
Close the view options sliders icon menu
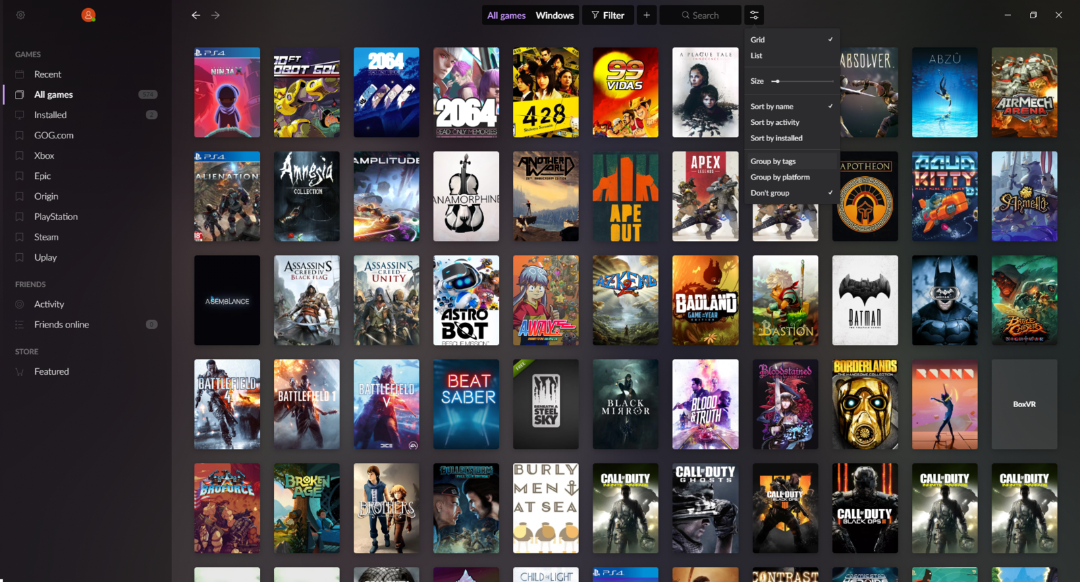tap(754, 15)
